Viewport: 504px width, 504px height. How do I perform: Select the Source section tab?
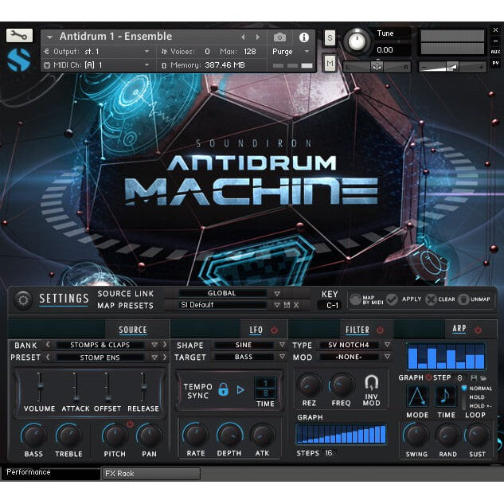pyautogui.click(x=133, y=330)
